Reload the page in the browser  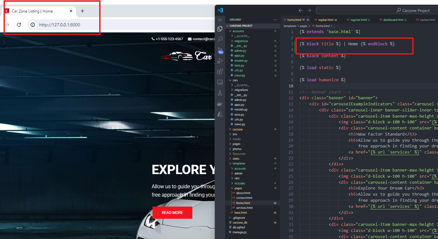coord(19,25)
